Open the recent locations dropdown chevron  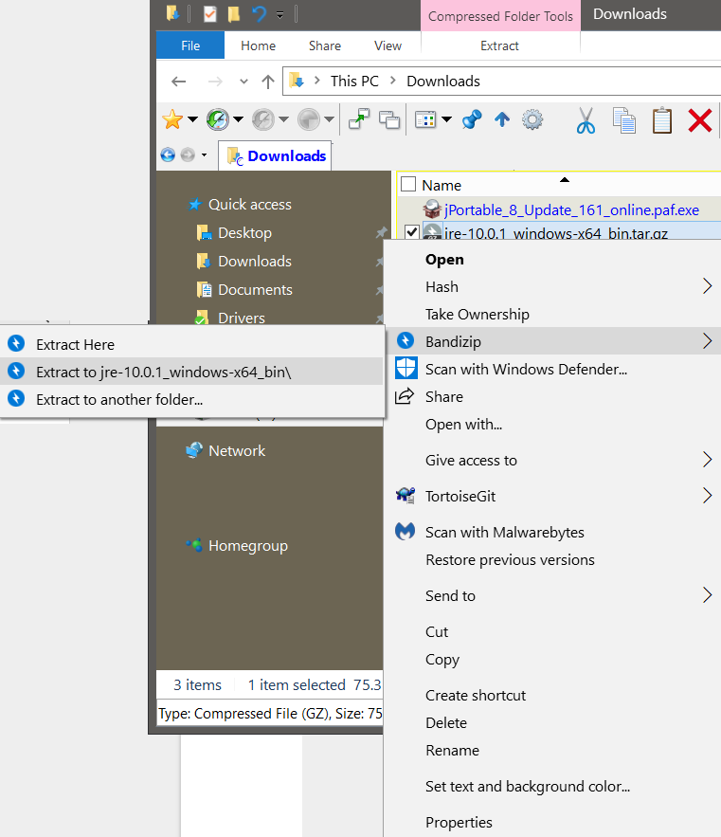pos(243,82)
